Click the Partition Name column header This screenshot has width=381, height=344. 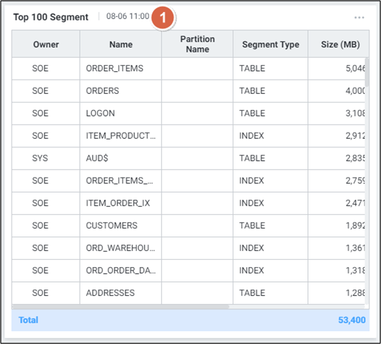[x=197, y=44]
